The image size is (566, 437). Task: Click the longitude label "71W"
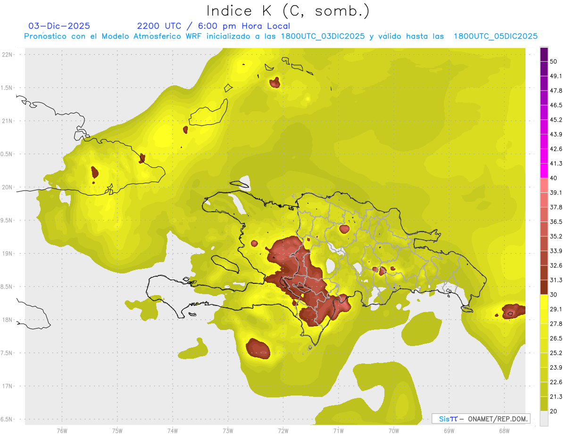[x=338, y=431]
